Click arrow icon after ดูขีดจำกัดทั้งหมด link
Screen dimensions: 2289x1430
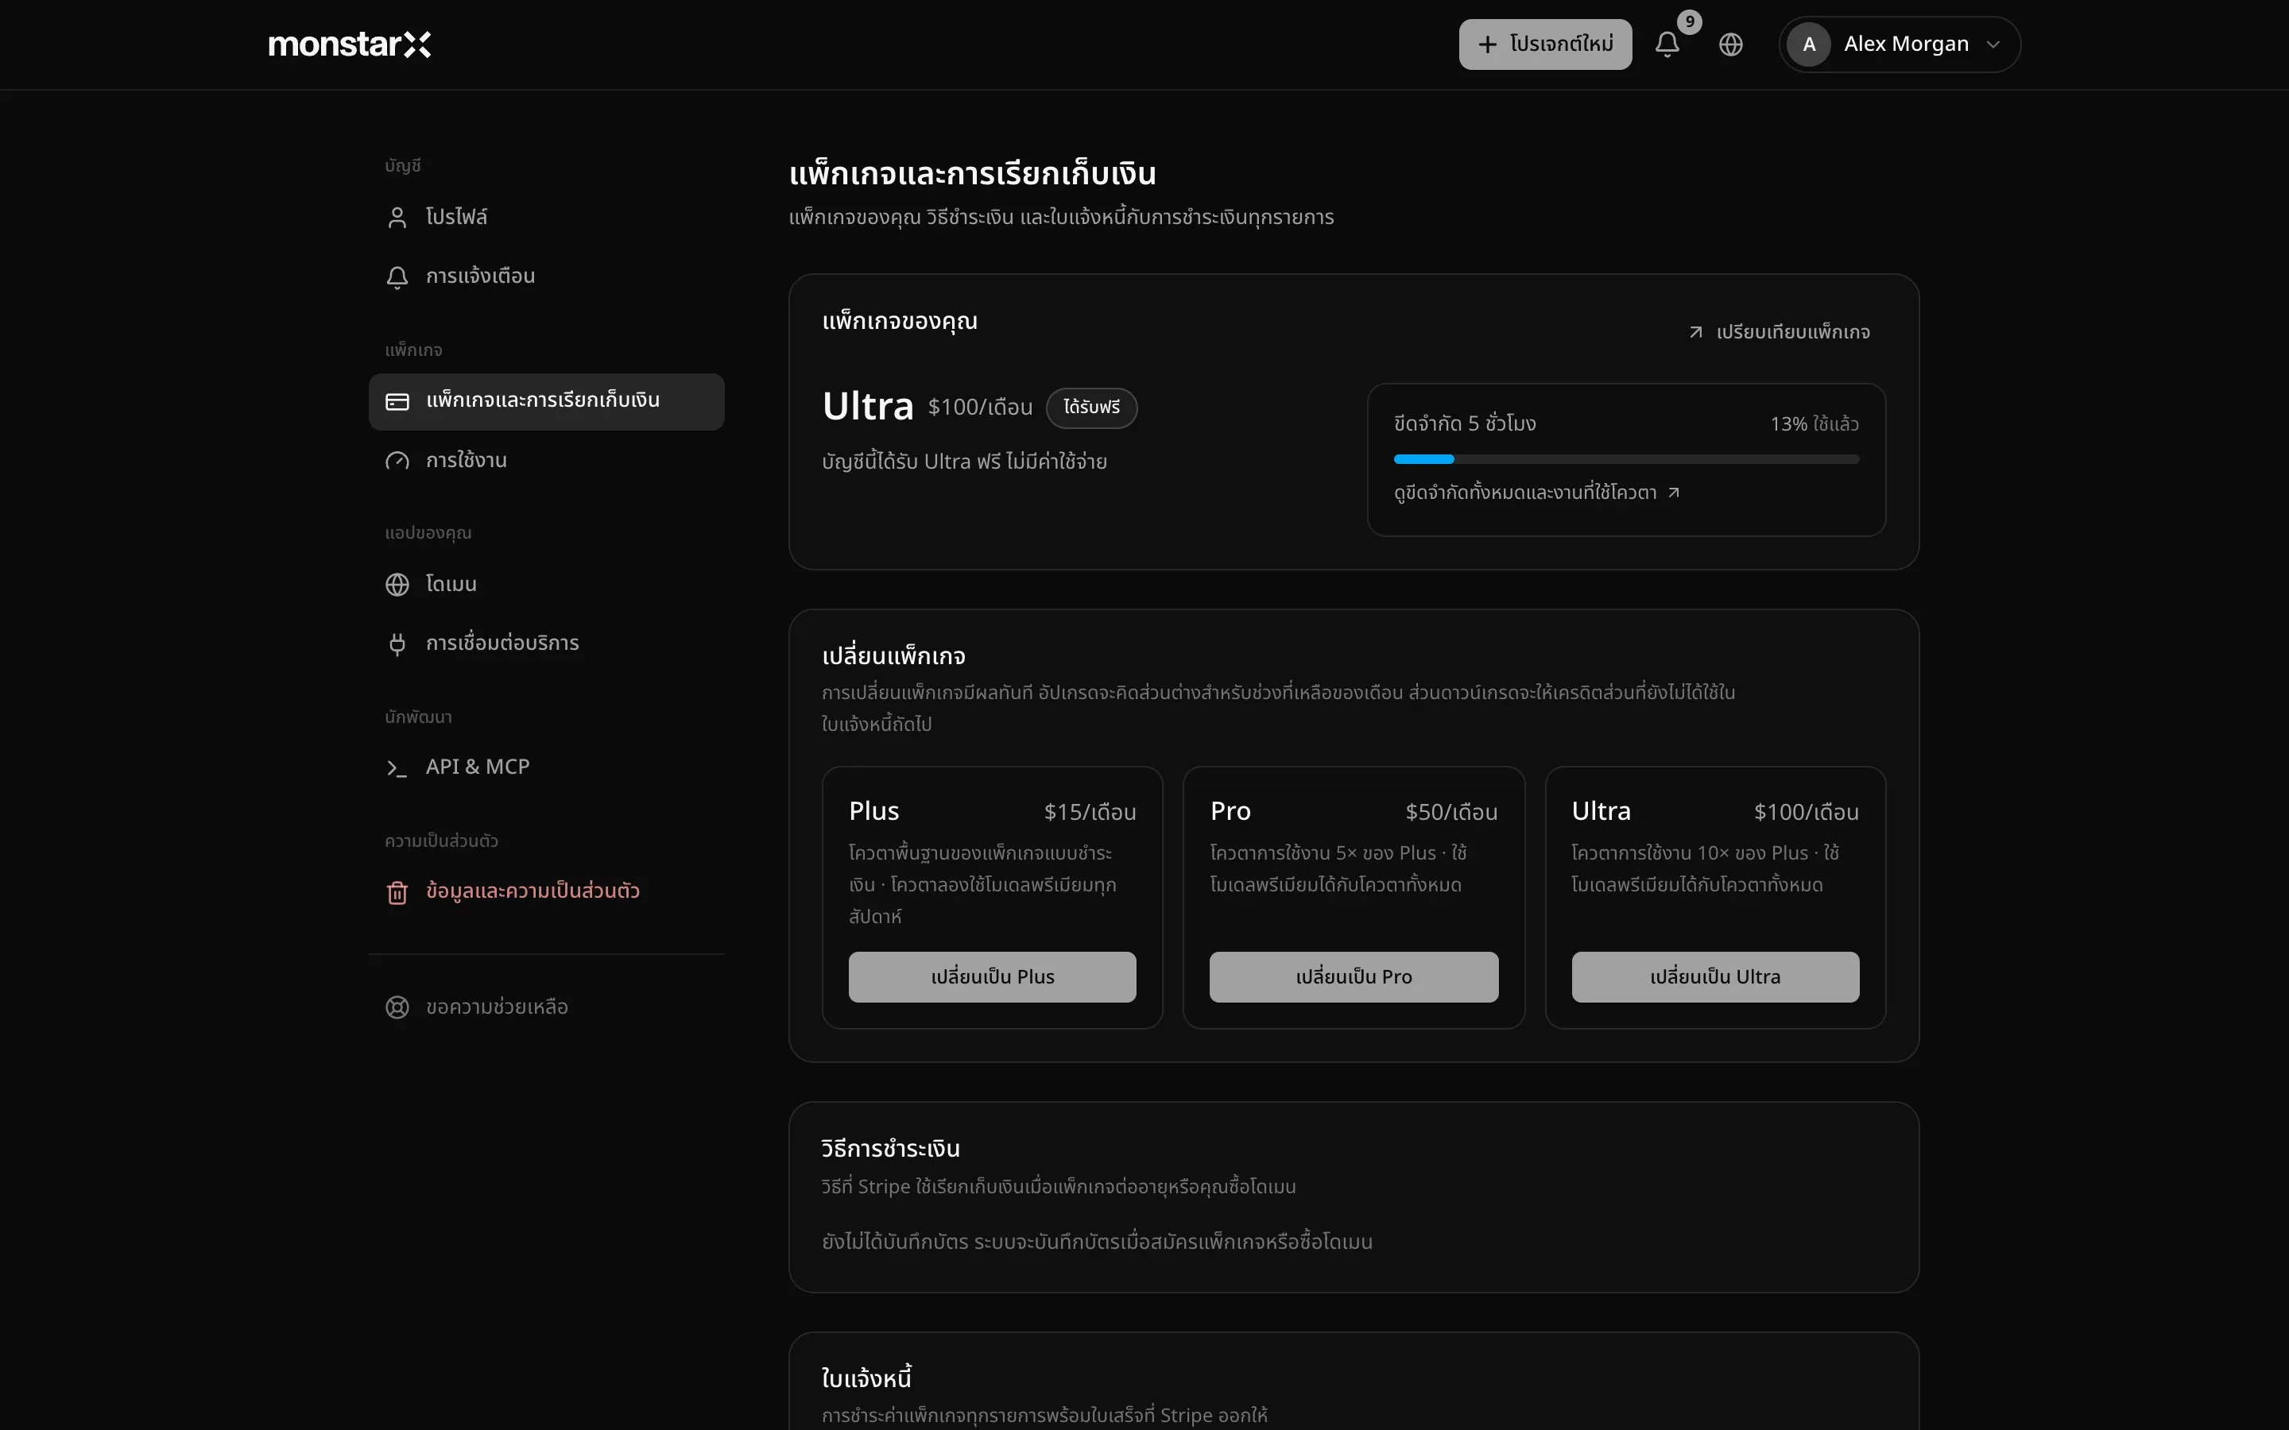point(1673,492)
